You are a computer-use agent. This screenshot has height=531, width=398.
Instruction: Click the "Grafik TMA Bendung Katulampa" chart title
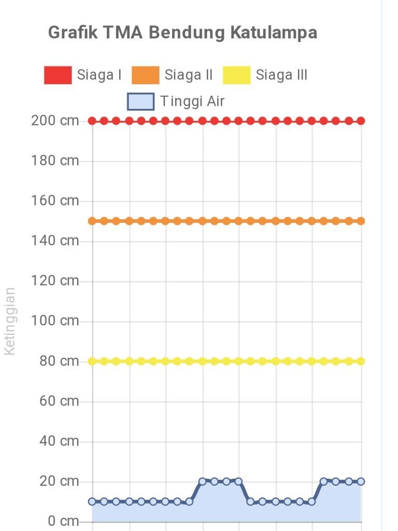coord(182,33)
